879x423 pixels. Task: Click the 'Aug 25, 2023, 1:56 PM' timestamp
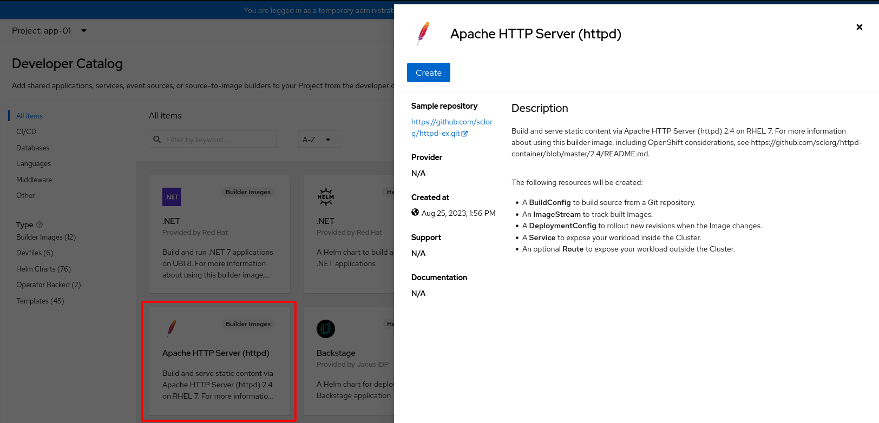pos(458,213)
